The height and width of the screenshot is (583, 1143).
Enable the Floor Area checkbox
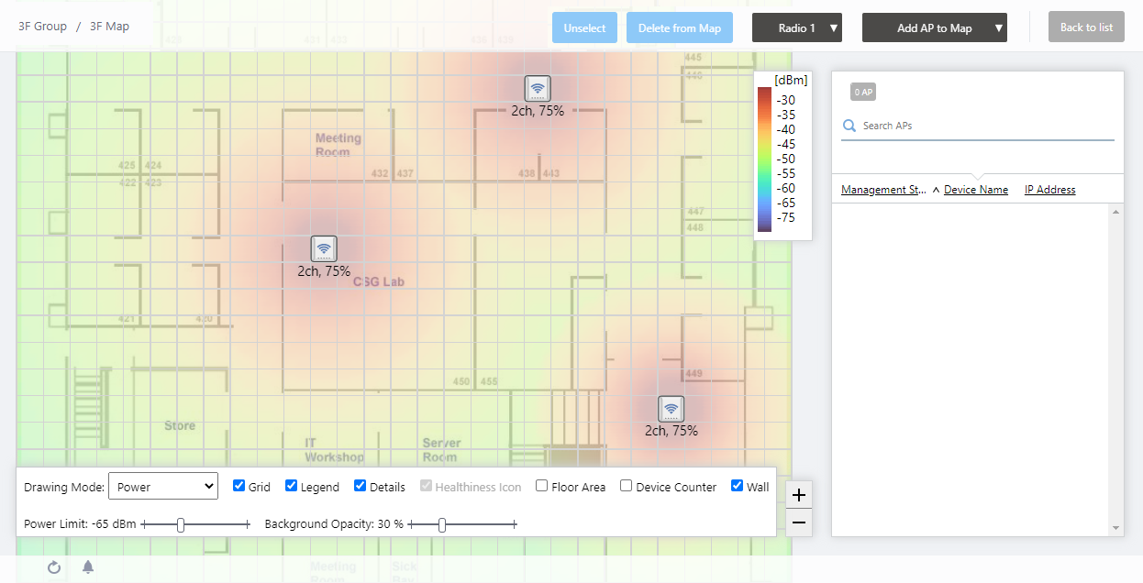pyautogui.click(x=542, y=486)
